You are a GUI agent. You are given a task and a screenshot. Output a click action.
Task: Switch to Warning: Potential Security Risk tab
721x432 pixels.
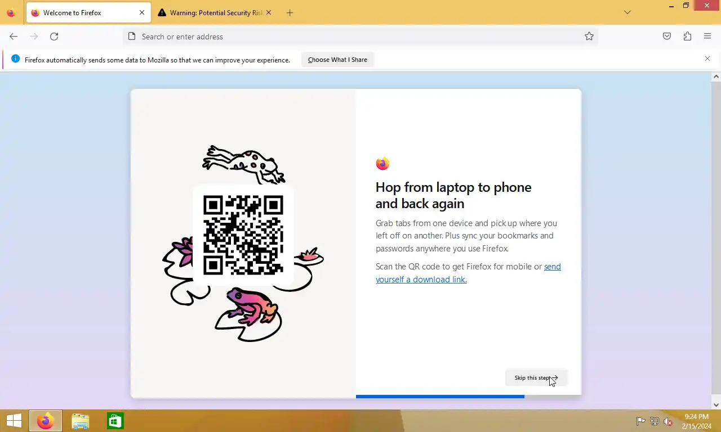214,12
